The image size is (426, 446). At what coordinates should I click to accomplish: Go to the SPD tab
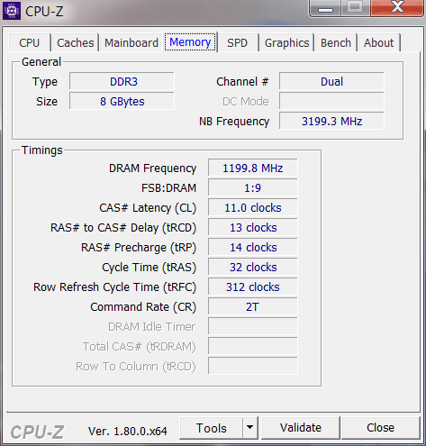[237, 42]
